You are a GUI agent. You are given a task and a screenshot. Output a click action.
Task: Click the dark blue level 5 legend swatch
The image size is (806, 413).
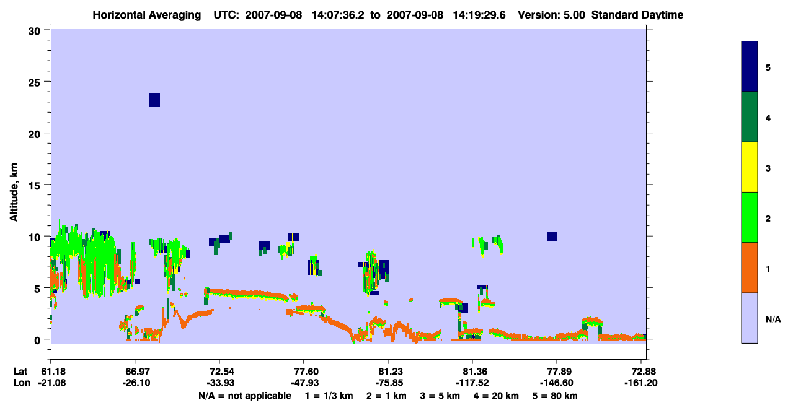[750, 67]
